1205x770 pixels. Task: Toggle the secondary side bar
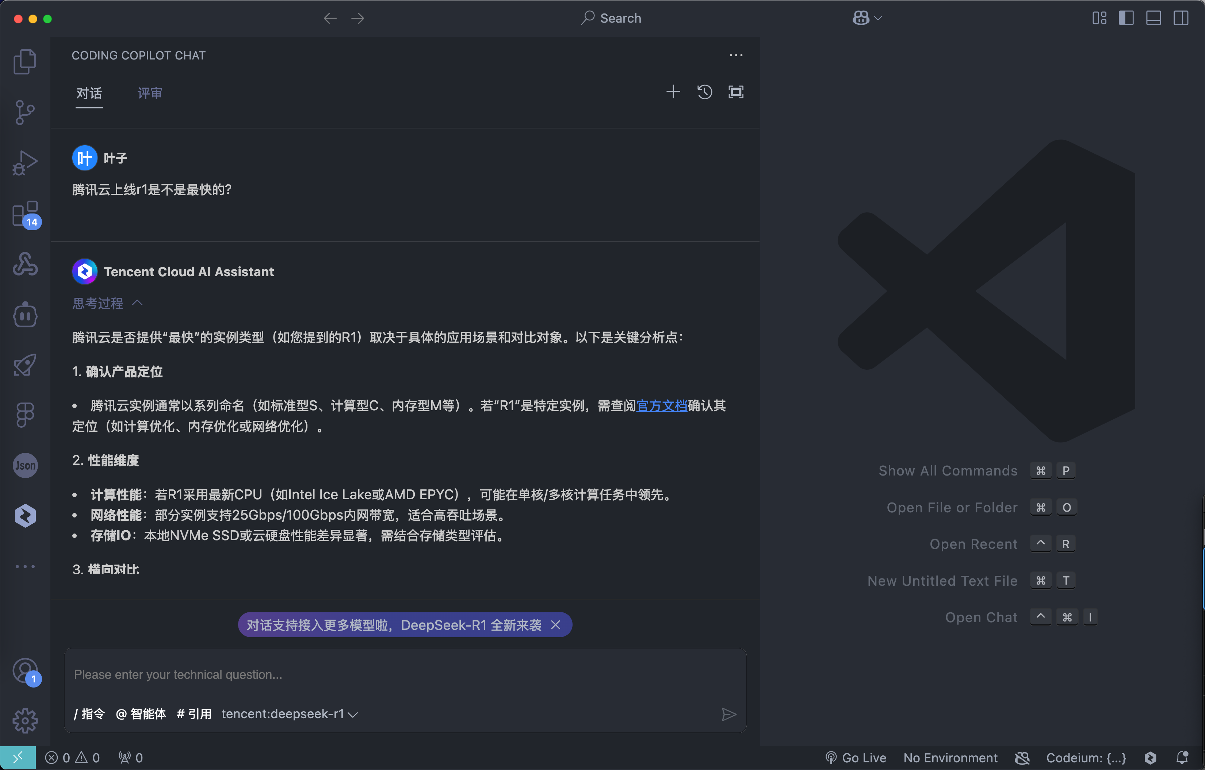pyautogui.click(x=1181, y=19)
